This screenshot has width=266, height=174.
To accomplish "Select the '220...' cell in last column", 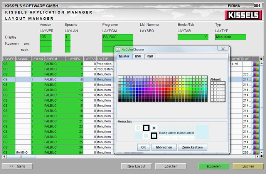I will coord(247,74).
